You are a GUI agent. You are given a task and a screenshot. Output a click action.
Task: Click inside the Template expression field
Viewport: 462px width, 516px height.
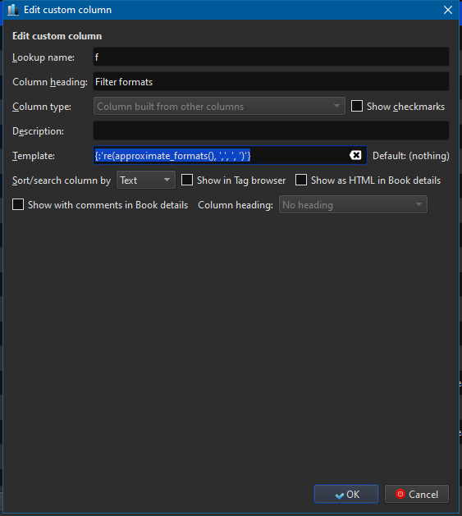click(230, 155)
